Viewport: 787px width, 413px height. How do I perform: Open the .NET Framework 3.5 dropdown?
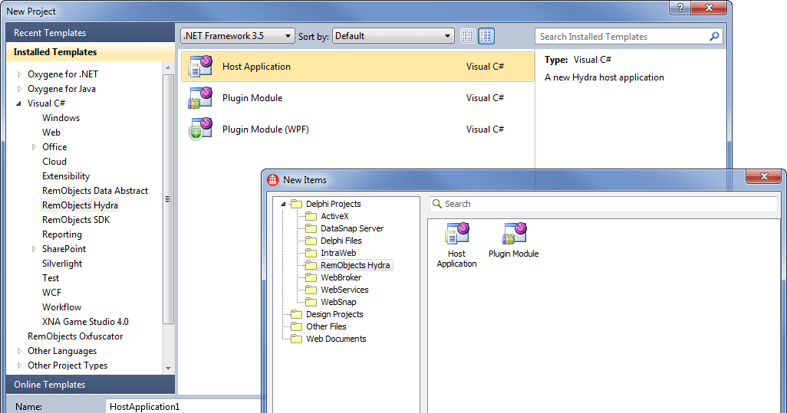(238, 36)
